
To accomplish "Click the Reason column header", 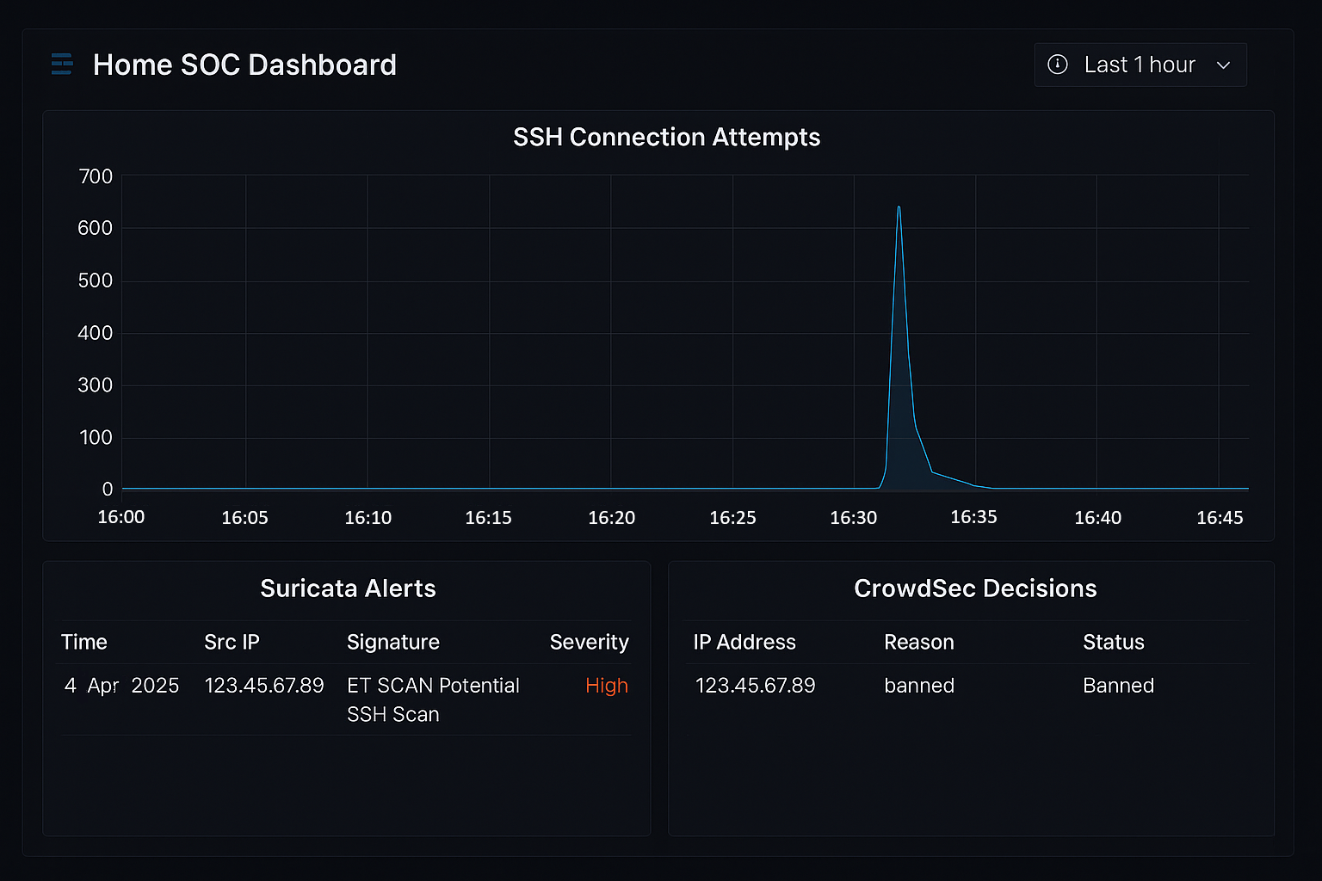I will click(x=918, y=642).
